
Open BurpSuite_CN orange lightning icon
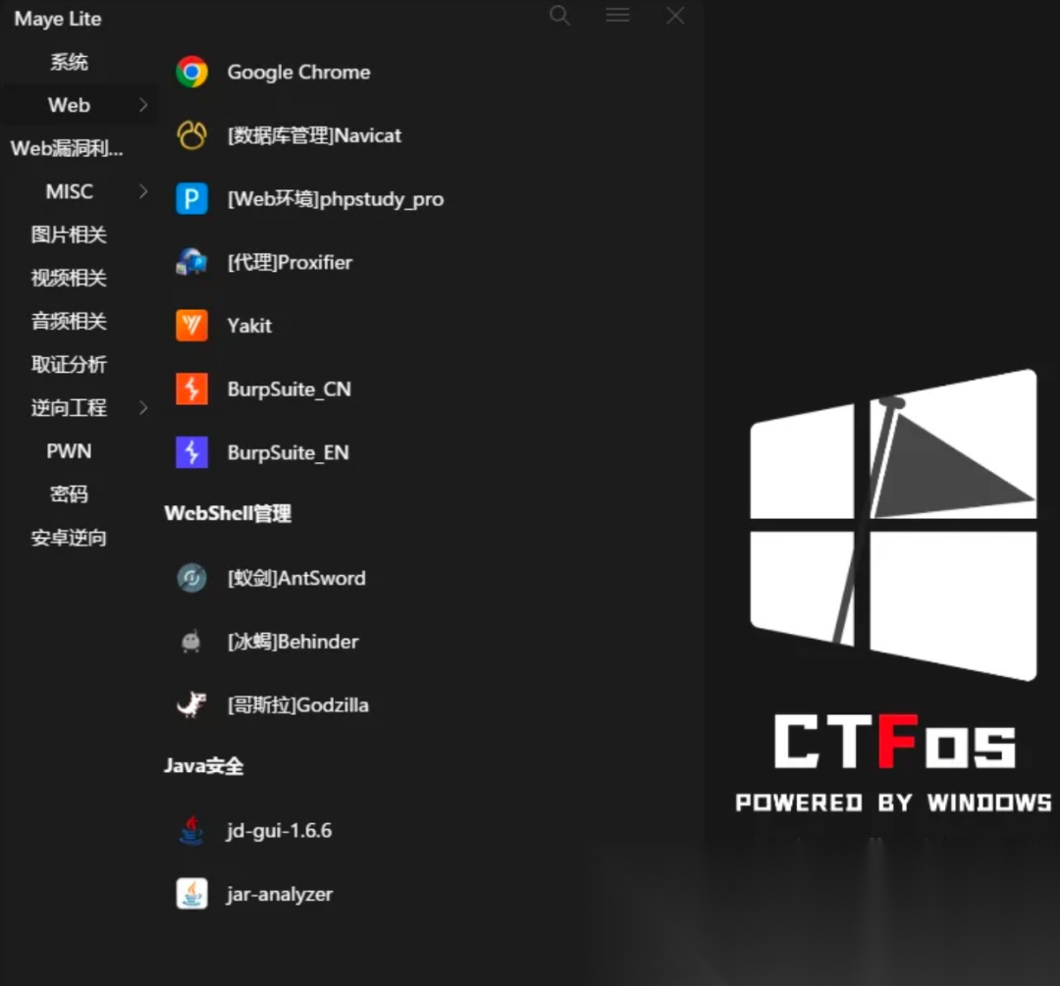[x=192, y=389]
